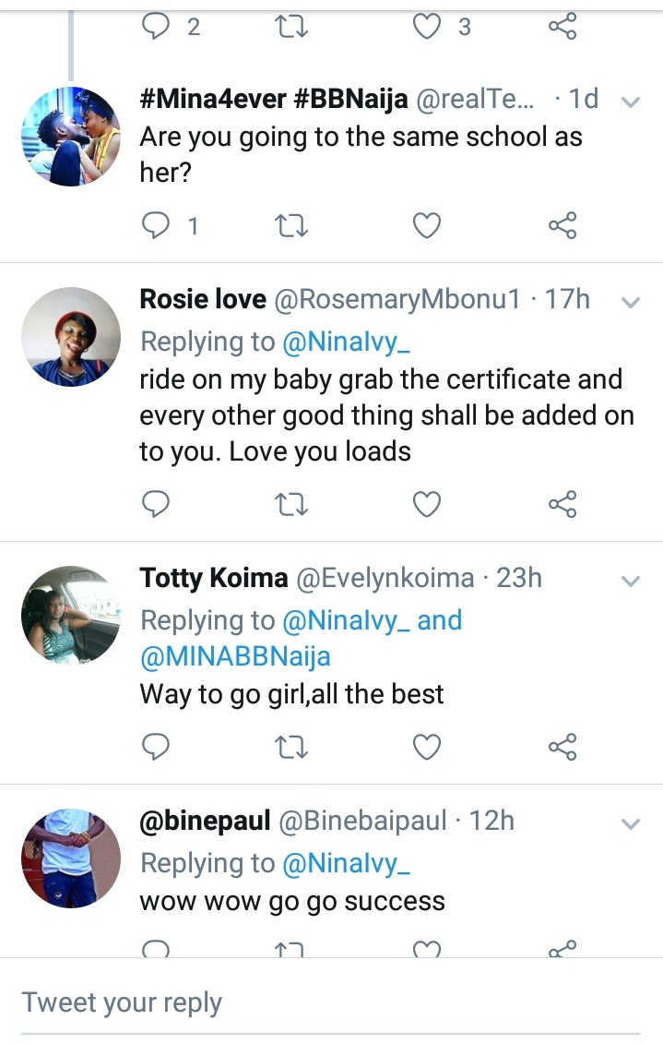Reply to Totty Koima's tweet
This screenshot has width=663, height=1044.
coord(156,746)
